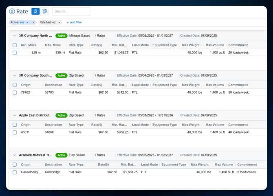Open the 3M Company North rate title
This screenshot has width=273, height=196.
coord(35,36)
